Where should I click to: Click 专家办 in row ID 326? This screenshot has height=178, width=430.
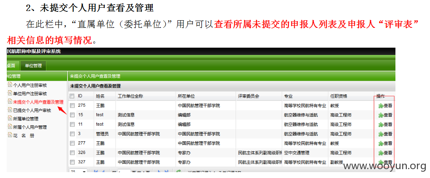[184, 153]
